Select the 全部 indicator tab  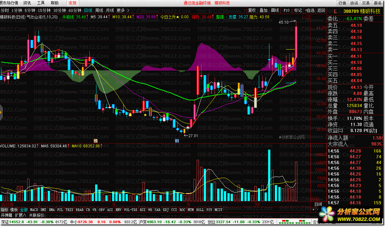click(x=24, y=210)
